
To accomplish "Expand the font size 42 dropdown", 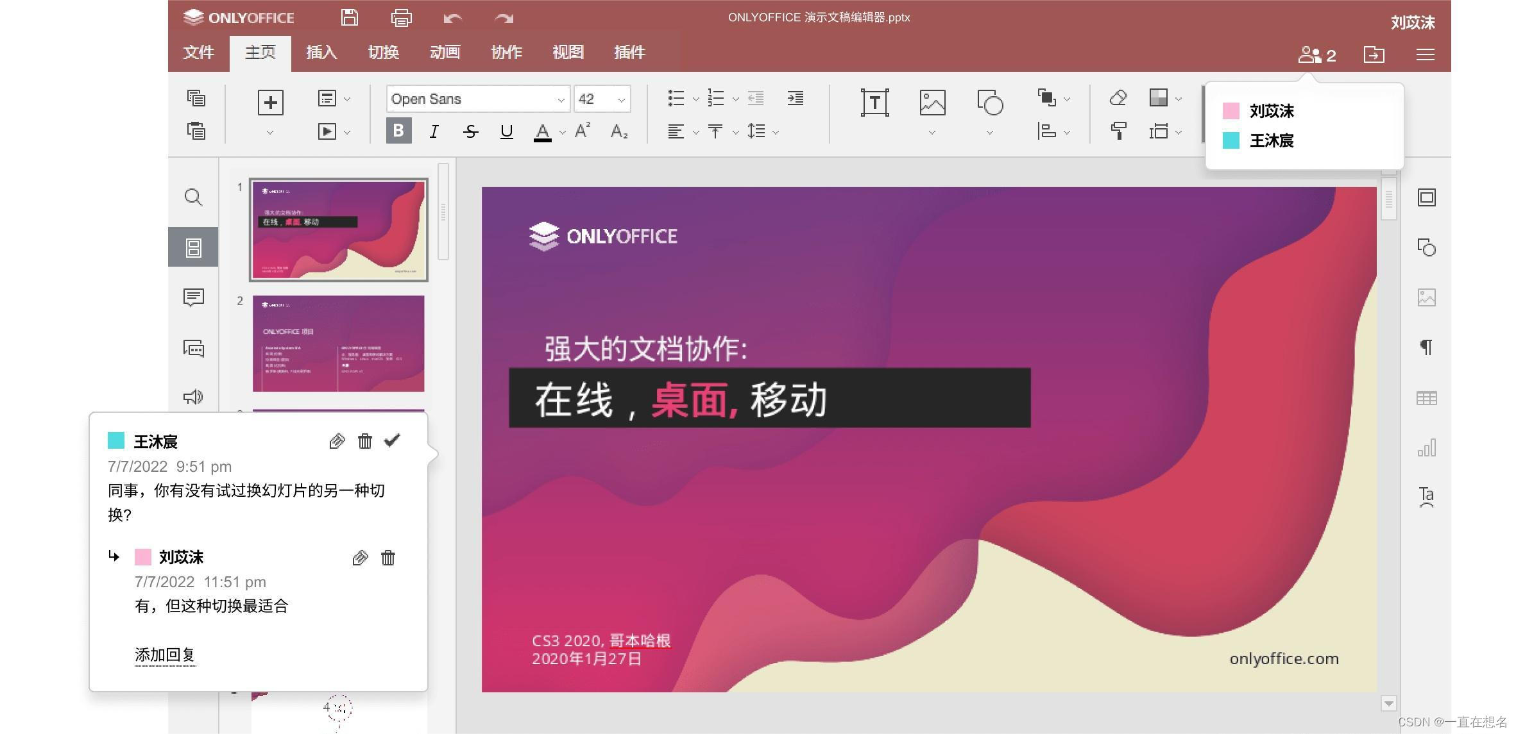I will (620, 99).
